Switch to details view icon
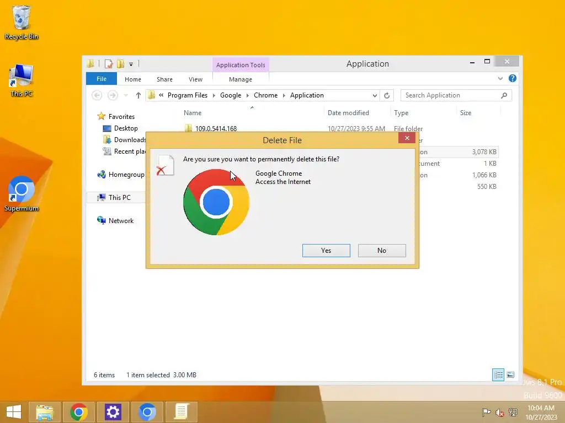Viewport: 565px width, 423px height. pos(498,375)
